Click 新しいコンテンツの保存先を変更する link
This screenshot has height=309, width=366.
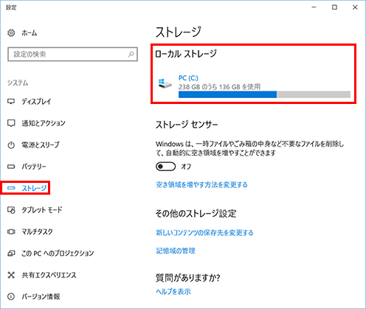[x=204, y=232]
